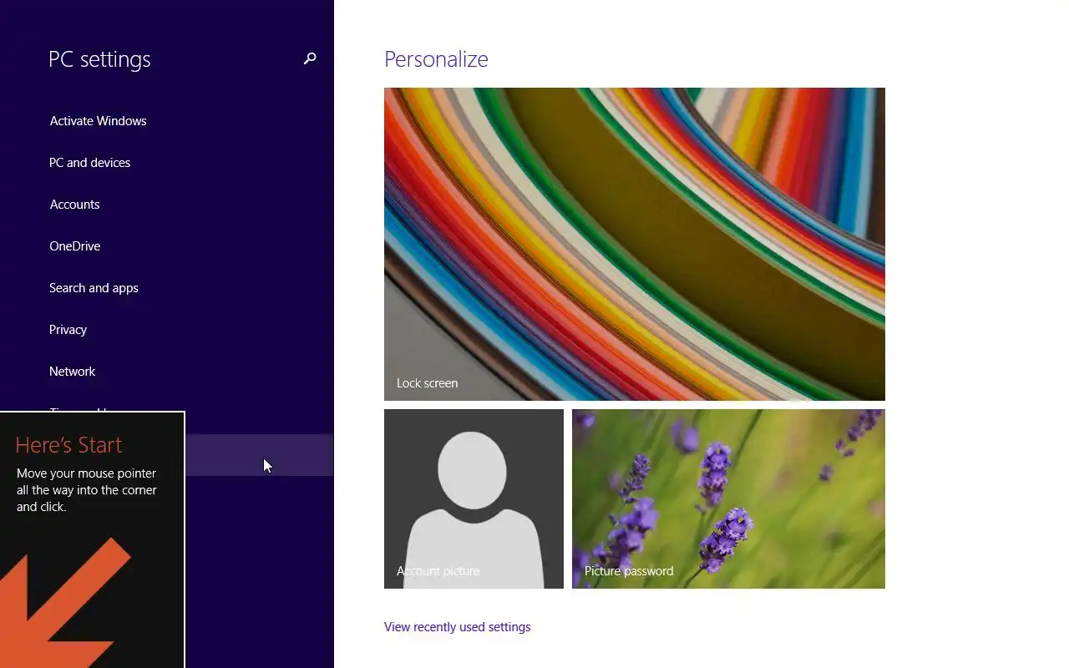Open Privacy settings
This screenshot has height=668, width=1069.
pos(167,330)
